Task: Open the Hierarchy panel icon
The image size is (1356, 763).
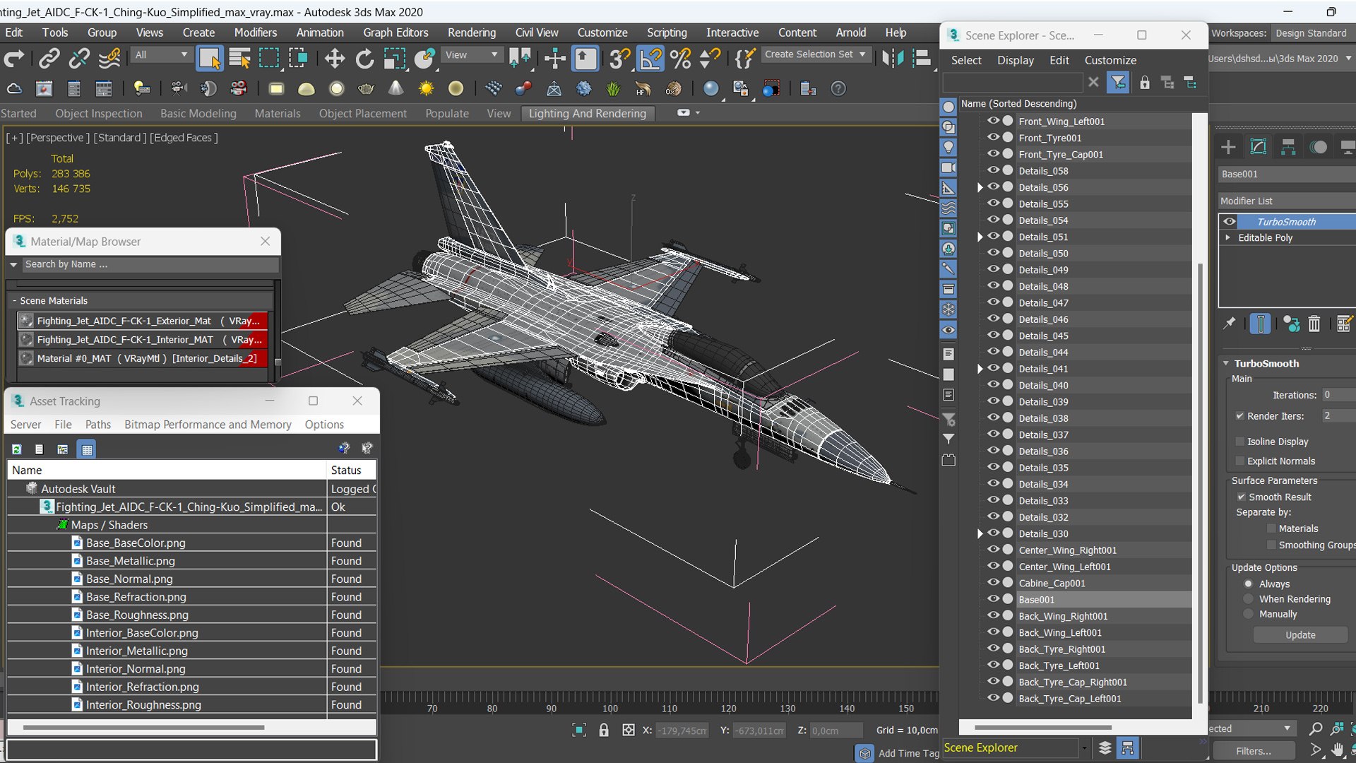Action: (x=1288, y=147)
